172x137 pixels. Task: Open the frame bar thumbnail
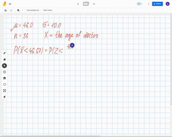86,4
